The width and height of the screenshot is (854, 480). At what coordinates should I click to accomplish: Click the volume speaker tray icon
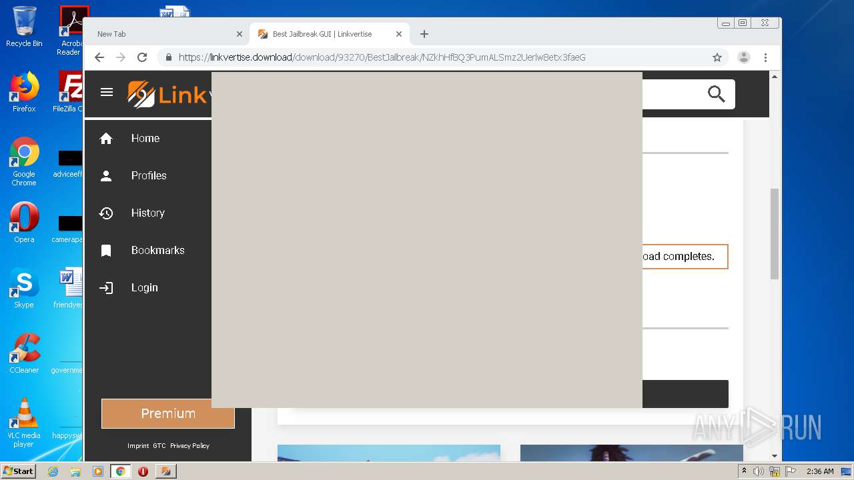pyautogui.click(x=759, y=471)
